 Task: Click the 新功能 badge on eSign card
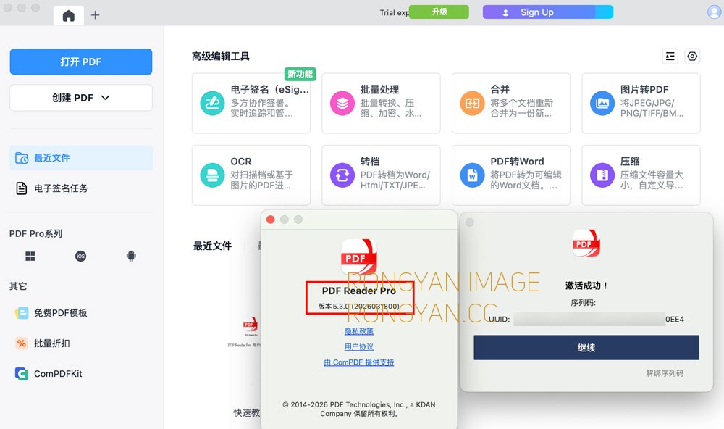[300, 74]
